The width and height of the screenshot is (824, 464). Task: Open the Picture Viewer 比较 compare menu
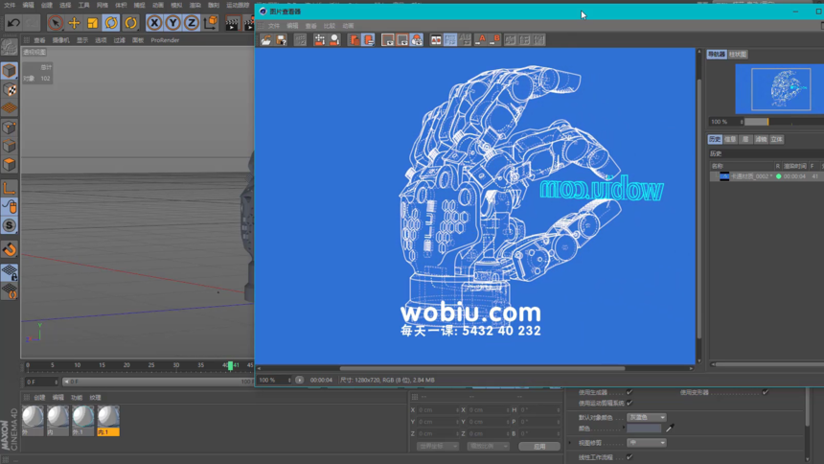pyautogui.click(x=330, y=26)
